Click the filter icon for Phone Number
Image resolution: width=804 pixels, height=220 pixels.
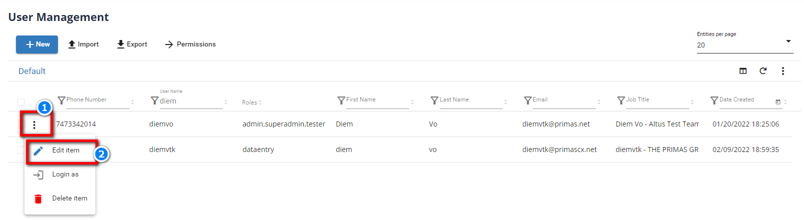pos(61,100)
